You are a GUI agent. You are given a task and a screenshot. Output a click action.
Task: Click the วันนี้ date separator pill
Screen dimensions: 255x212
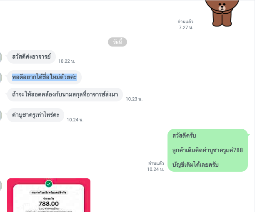point(117,42)
